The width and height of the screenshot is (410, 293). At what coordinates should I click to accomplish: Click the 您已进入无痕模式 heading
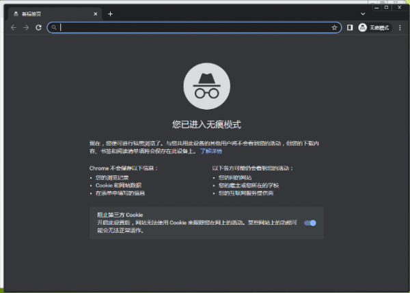point(206,124)
